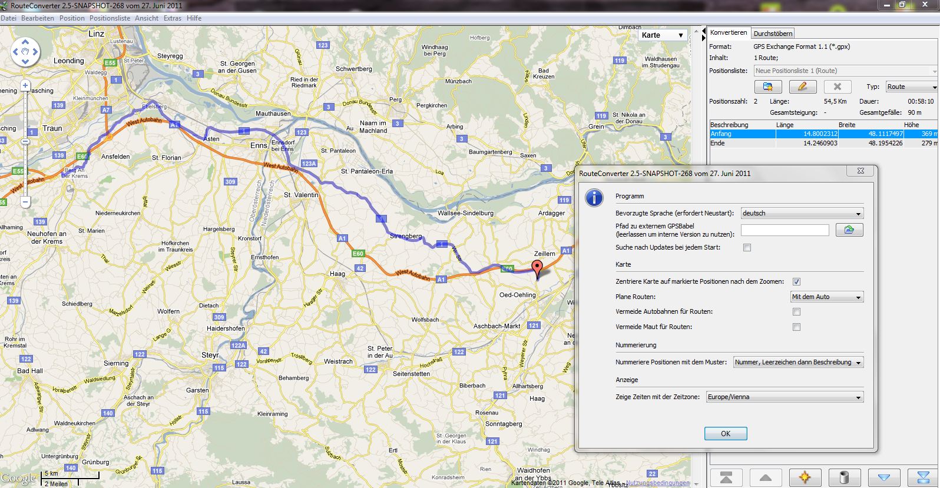This screenshot has width=940, height=488.
Task: Zoom in on the map
Action: [25, 86]
